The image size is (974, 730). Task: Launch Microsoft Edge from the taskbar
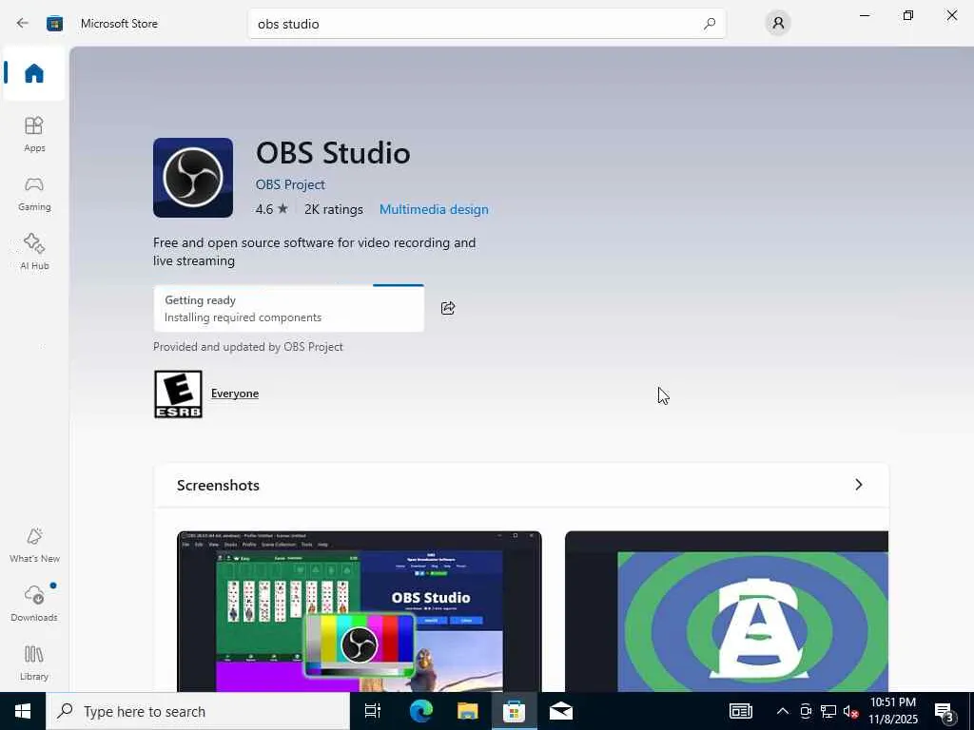click(420, 711)
